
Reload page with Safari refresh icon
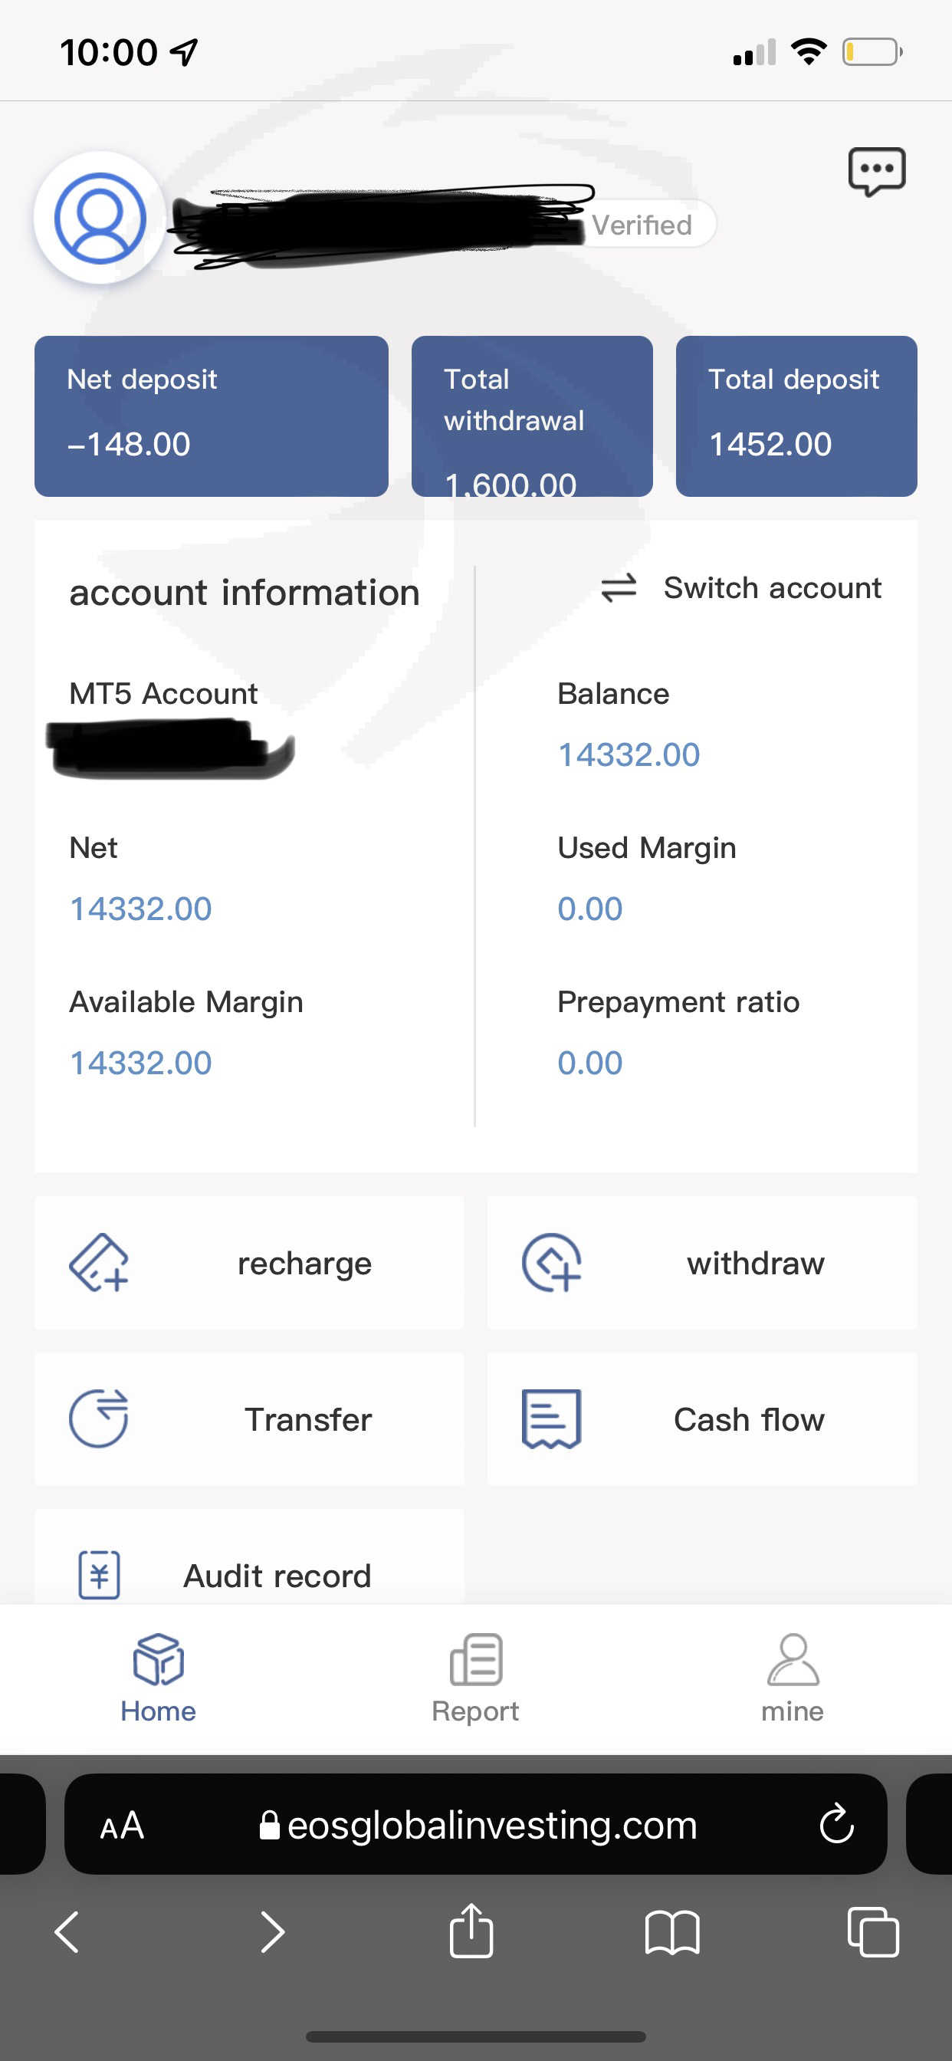click(x=836, y=1825)
